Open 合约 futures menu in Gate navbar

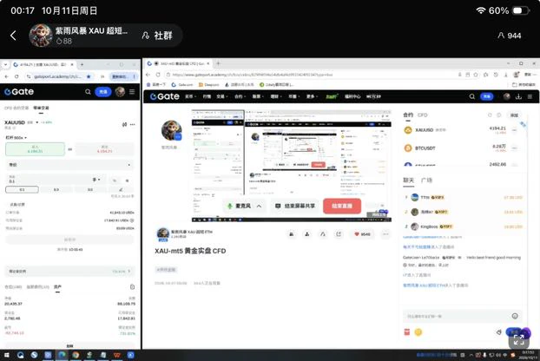[240, 96]
